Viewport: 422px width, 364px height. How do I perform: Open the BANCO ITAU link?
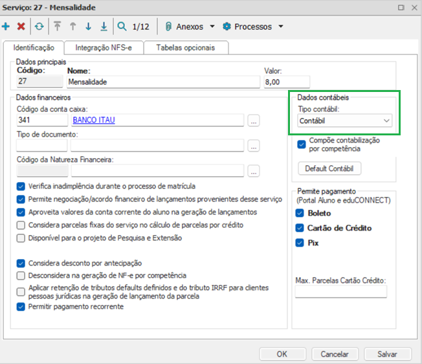[x=94, y=120]
